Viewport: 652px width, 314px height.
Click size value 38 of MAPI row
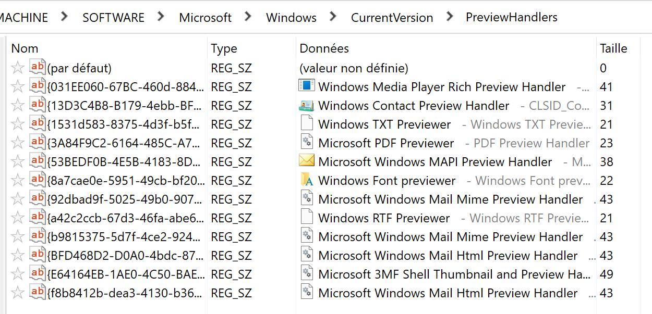tap(606, 162)
